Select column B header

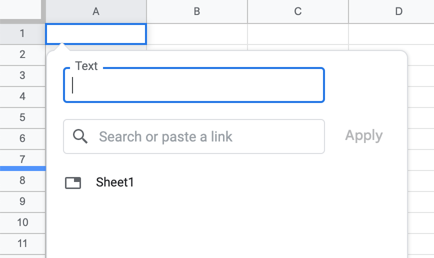tap(197, 11)
